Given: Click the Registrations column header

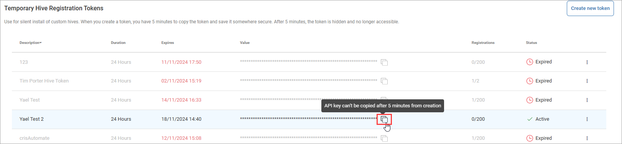Looking at the screenshot, I should point(483,43).
